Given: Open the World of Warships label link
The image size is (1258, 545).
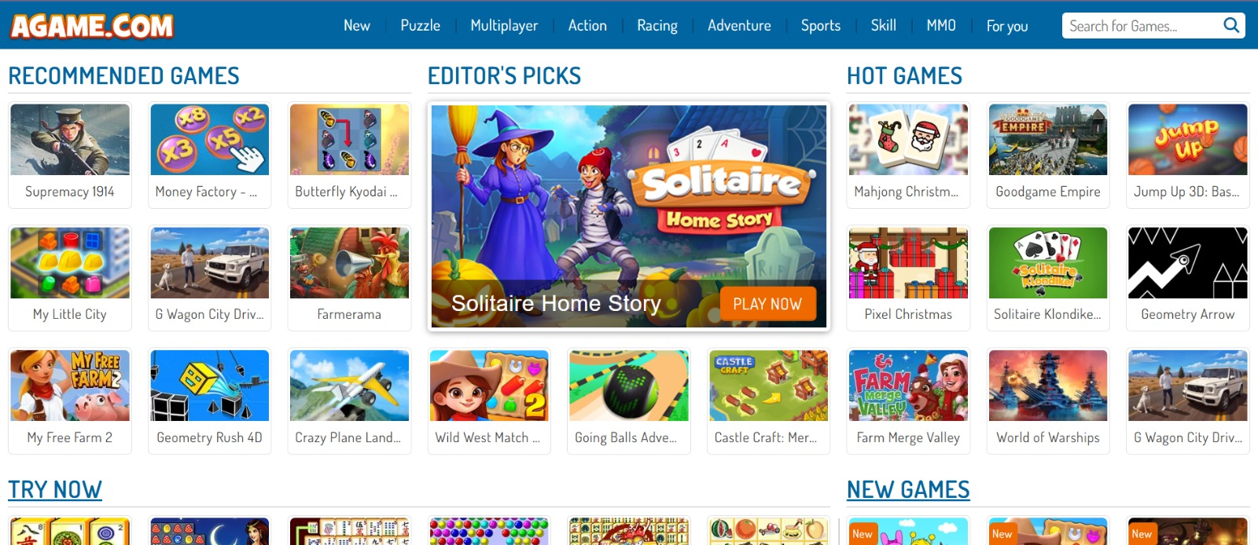Looking at the screenshot, I should 1048,437.
